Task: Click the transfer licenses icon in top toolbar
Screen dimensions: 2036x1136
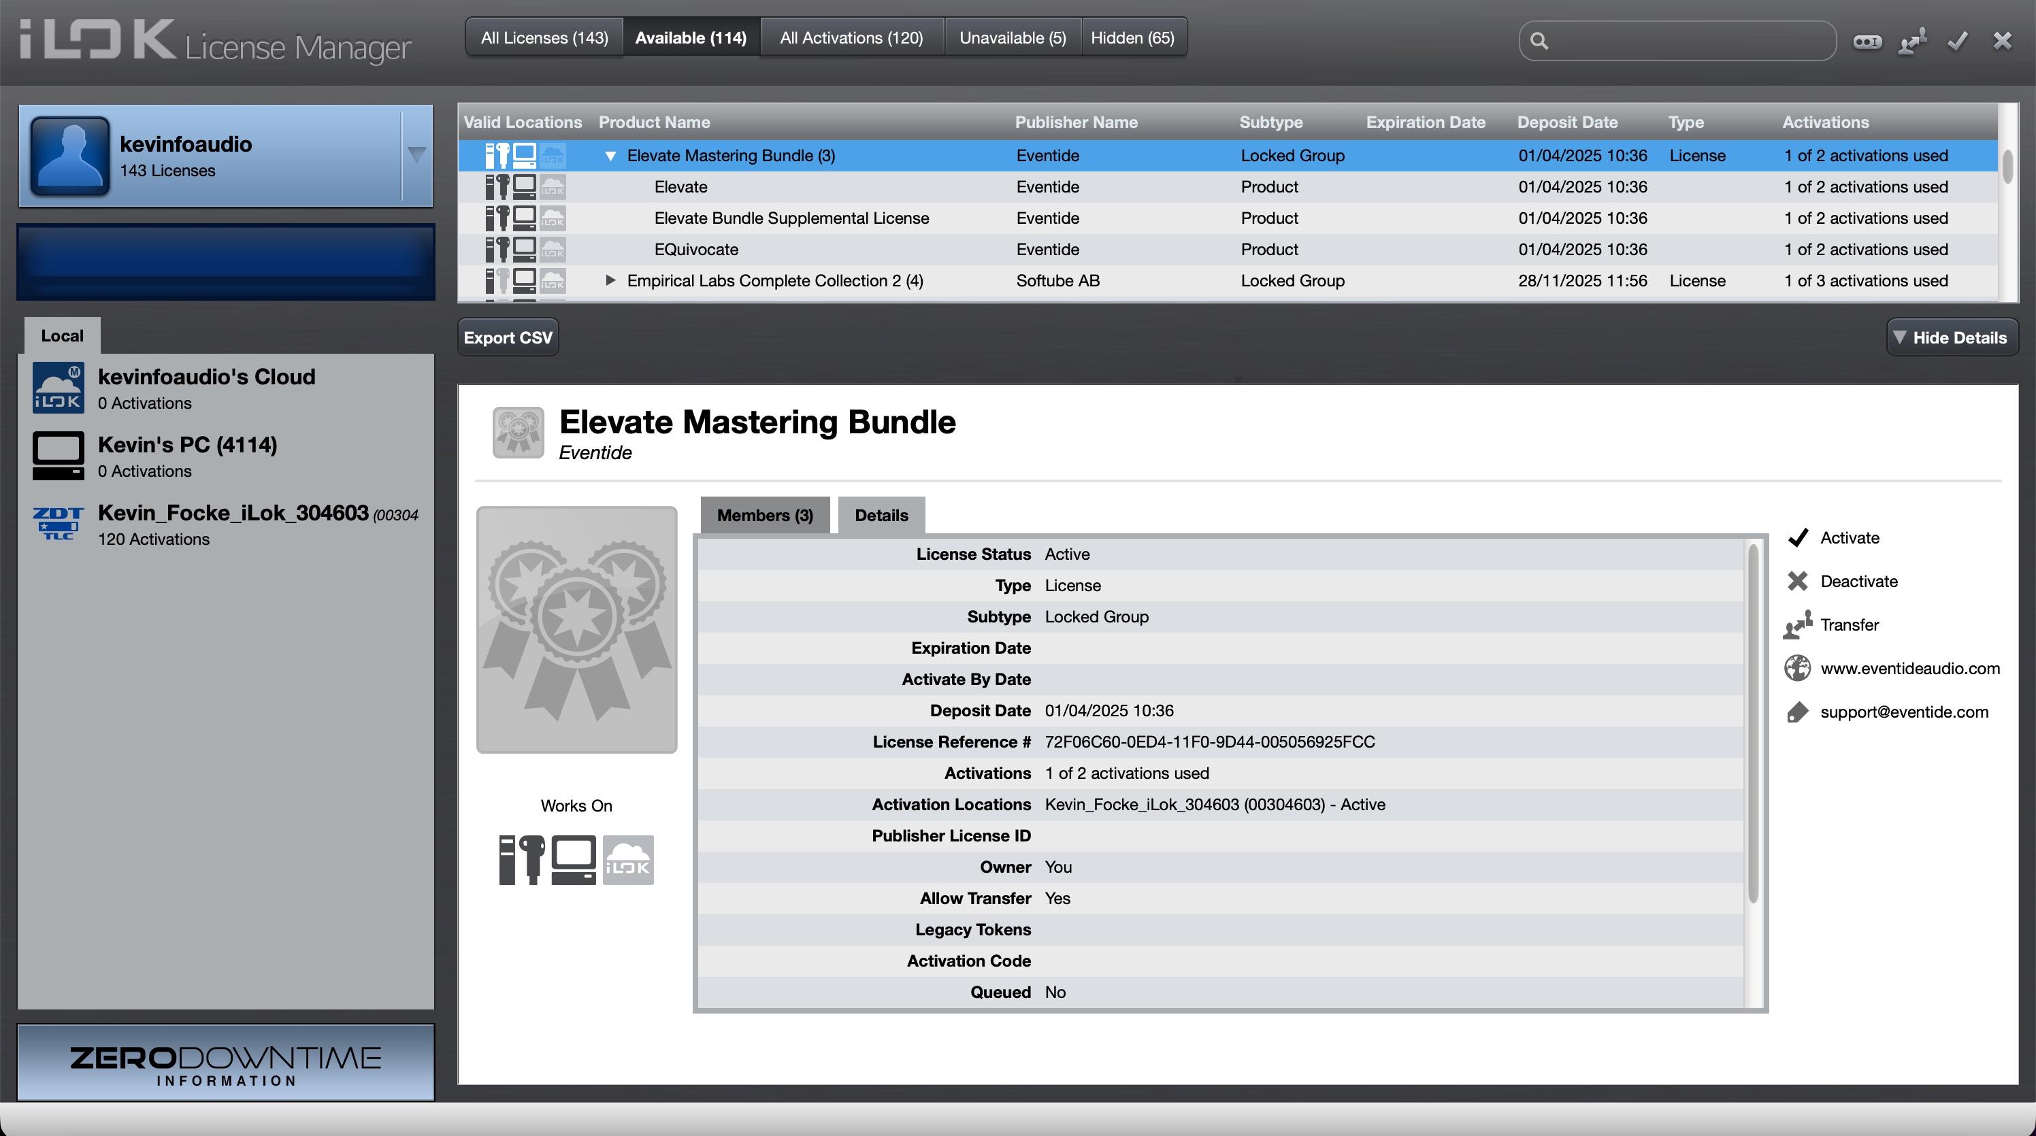Action: [1912, 41]
